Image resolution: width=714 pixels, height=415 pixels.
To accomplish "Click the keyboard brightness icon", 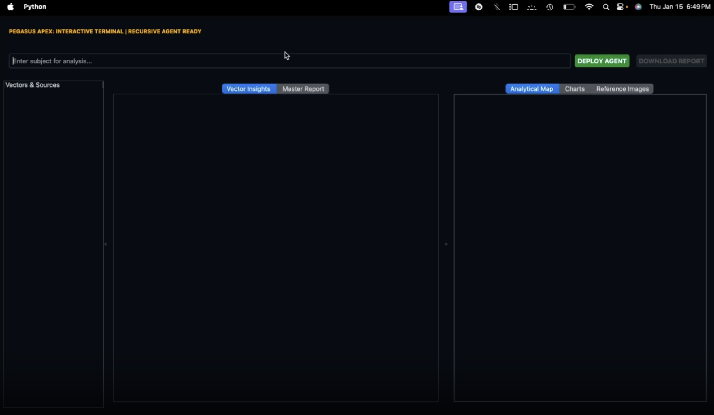I will [x=532, y=7].
